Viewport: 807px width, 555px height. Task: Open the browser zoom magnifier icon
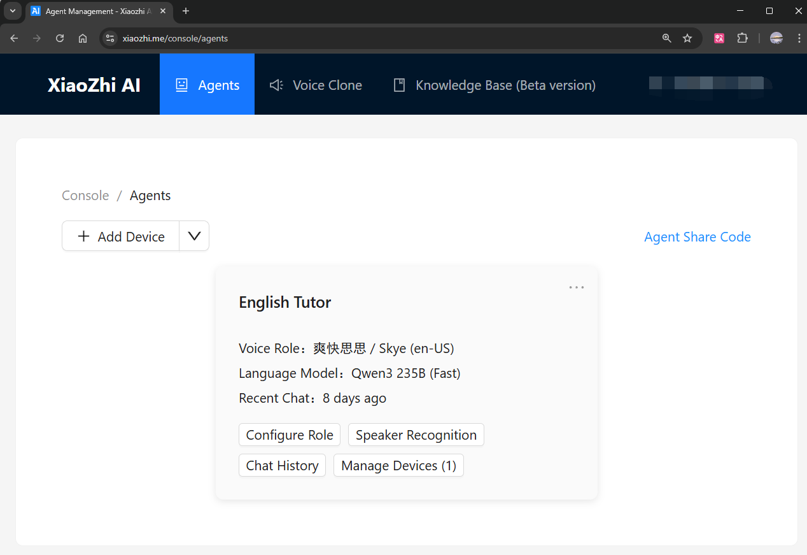tap(666, 38)
